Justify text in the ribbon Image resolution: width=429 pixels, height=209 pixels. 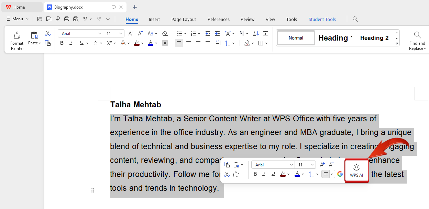[208, 43]
